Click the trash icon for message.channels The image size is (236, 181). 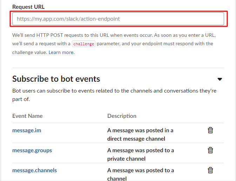210,170
